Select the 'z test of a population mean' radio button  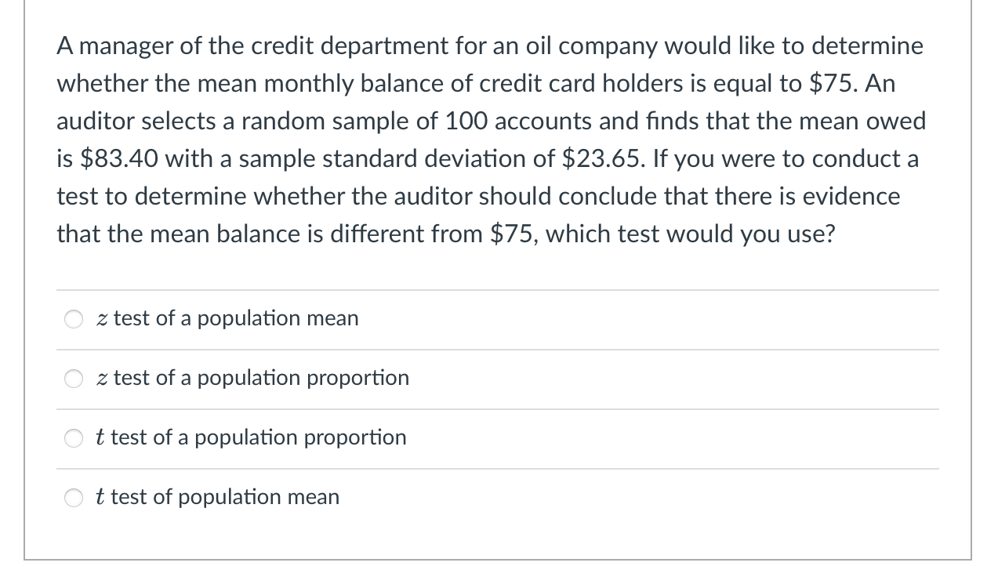point(73,319)
